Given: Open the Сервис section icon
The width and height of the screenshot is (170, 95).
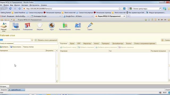Looking at the screenshot, I should pyautogui.click(x=90, y=26).
